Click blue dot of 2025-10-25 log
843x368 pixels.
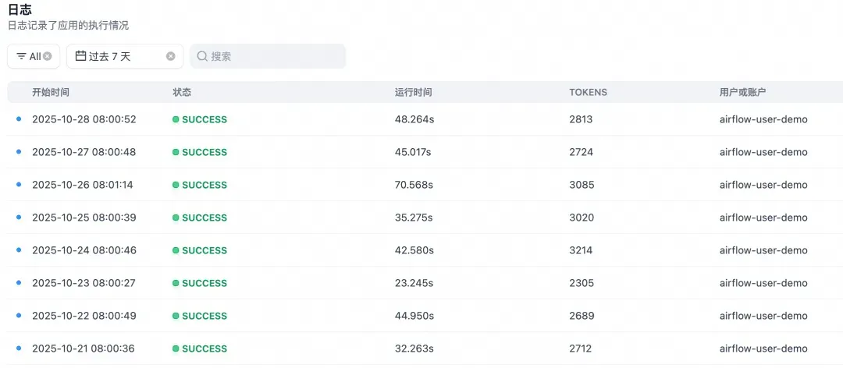tap(19, 218)
